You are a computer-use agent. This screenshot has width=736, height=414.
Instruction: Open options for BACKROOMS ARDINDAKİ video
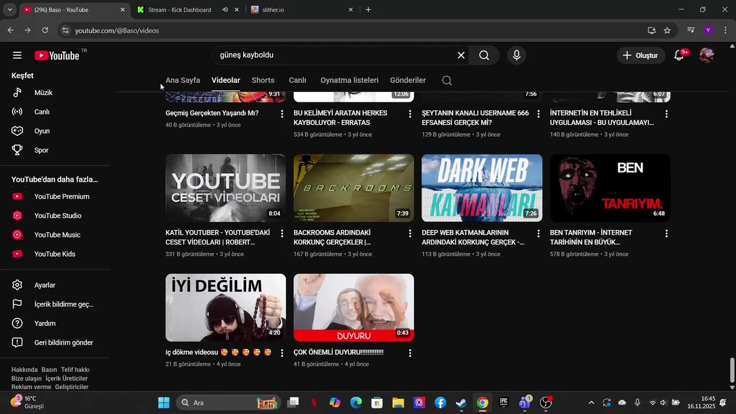tap(410, 233)
